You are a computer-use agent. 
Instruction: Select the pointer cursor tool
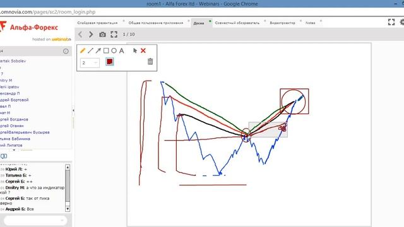[x=135, y=50]
